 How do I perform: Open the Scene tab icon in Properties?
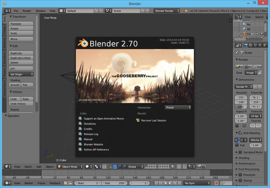(x=255, y=45)
